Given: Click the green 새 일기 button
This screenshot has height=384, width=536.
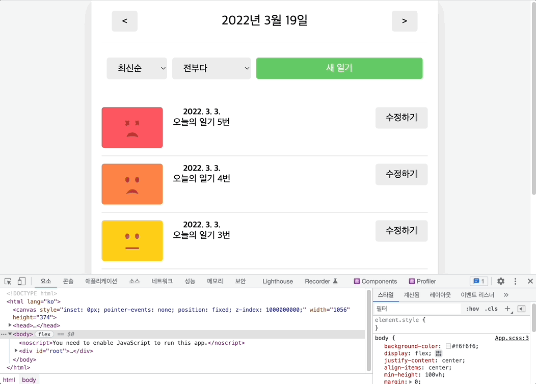Looking at the screenshot, I should click(339, 68).
